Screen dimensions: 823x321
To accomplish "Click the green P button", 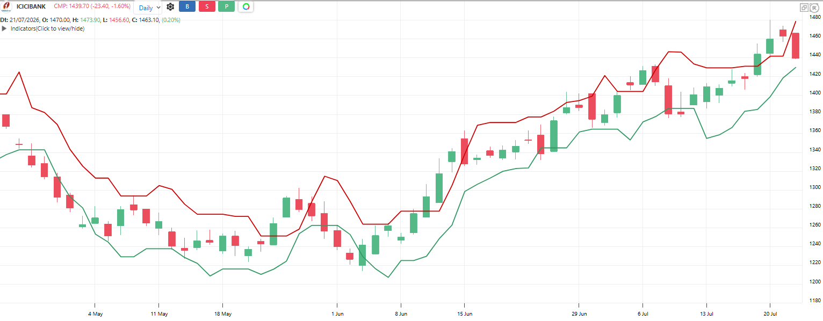I will [226, 7].
